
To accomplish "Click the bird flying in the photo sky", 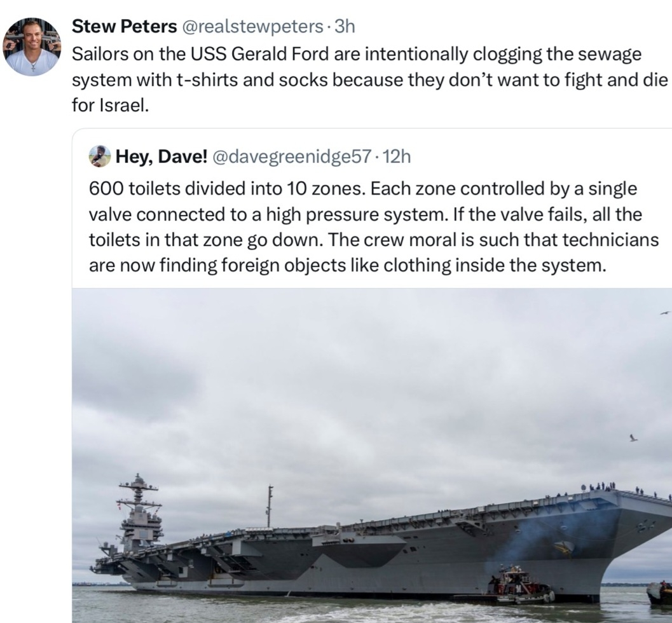I will 632,437.
